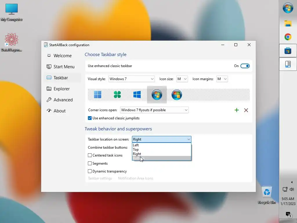This screenshot has width=297, height=223.
Task: Open File Explorer from taskbar
Action: [288, 24]
